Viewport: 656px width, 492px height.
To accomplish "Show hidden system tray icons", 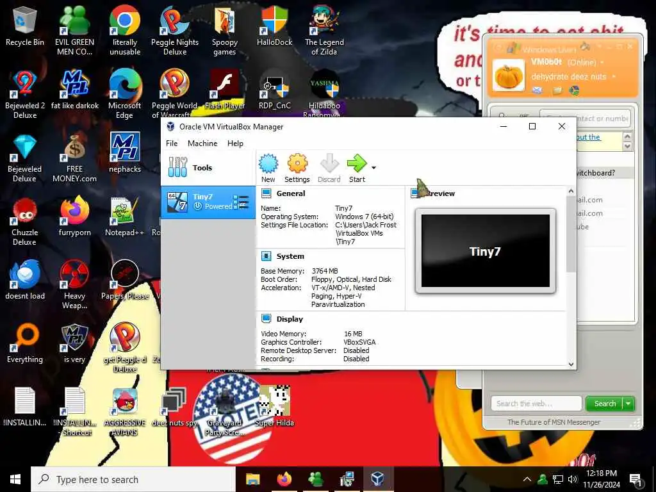I will point(527,479).
